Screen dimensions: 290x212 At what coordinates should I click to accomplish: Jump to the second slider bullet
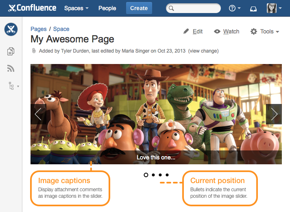coord(153,175)
